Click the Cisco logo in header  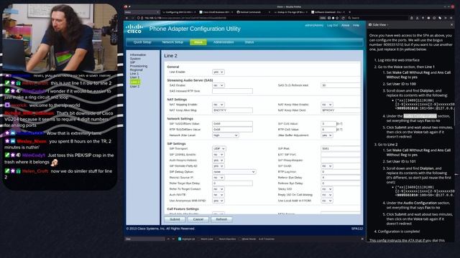pos(134,29)
